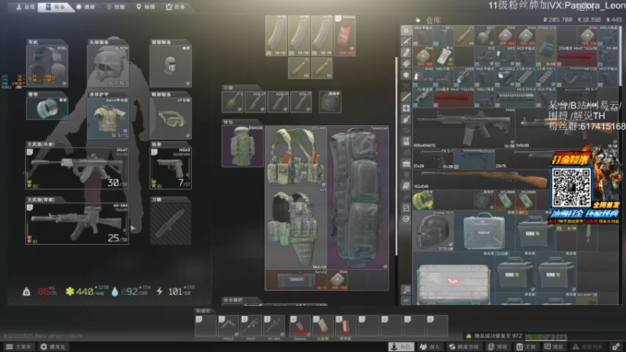The height and width of the screenshot is (352, 626).
Task: Click the checkmark filter icon in stash sidebar
Action: coord(406,219)
